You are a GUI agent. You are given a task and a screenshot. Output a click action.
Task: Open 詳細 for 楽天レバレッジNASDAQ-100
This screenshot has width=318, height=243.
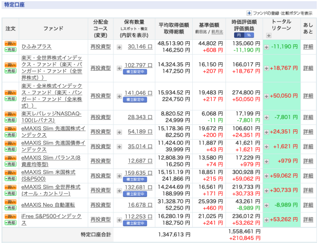pos(308,117)
